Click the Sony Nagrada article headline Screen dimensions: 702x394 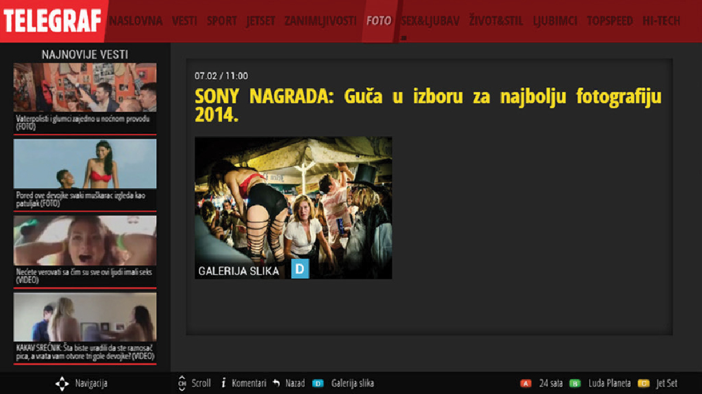(428, 105)
